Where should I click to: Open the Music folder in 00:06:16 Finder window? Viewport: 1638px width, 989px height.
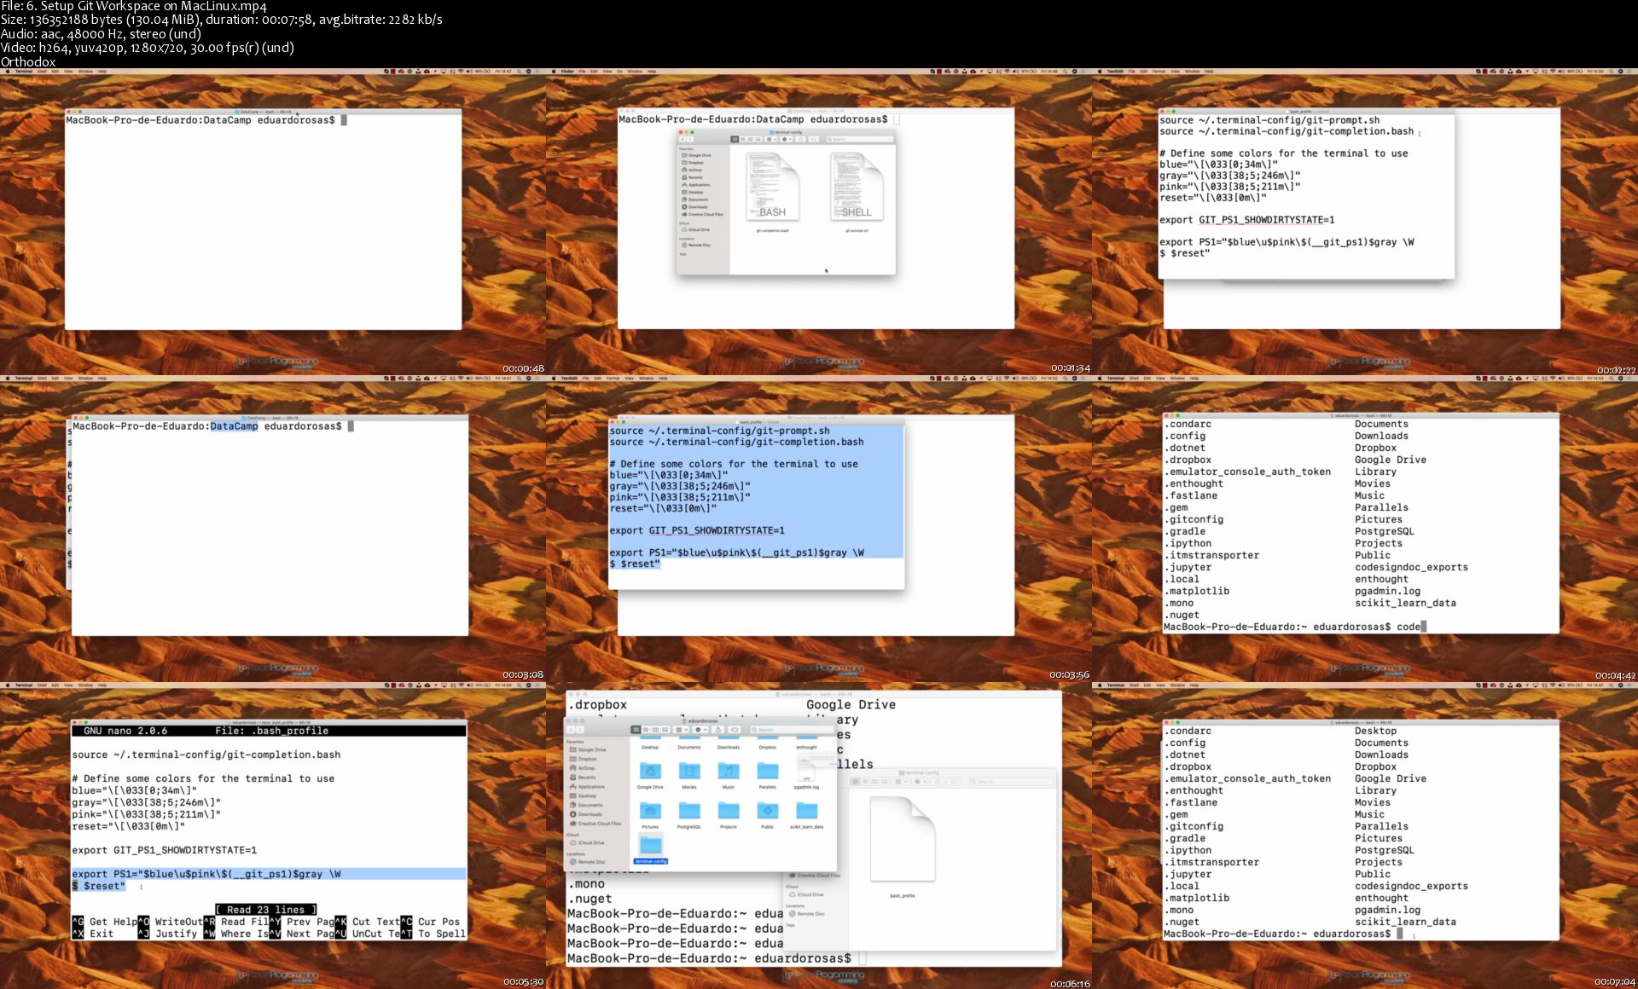[x=729, y=772]
